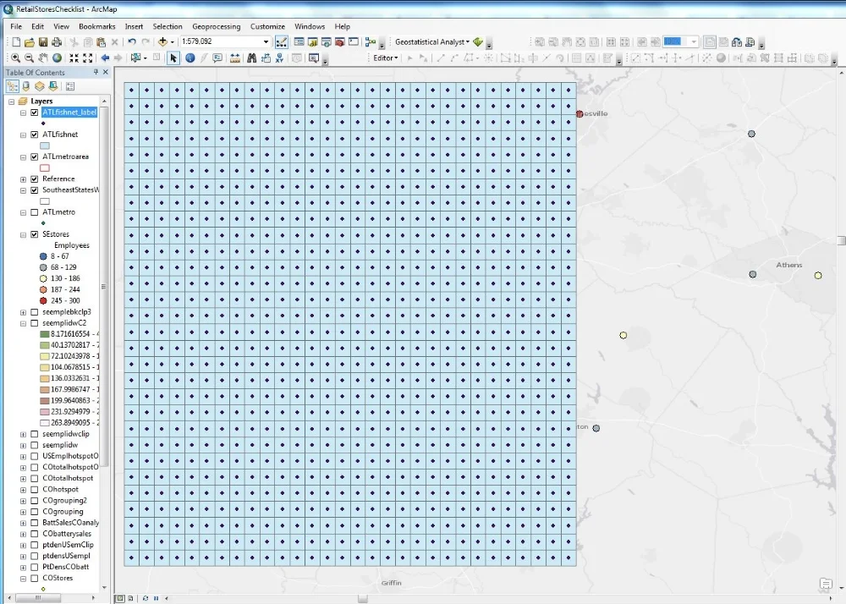The image size is (846, 604).
Task: Collapse the SEstores layer legend
Action: 23,235
